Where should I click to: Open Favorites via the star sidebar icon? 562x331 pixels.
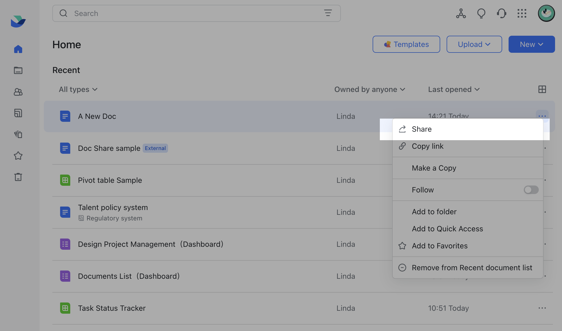(x=18, y=156)
